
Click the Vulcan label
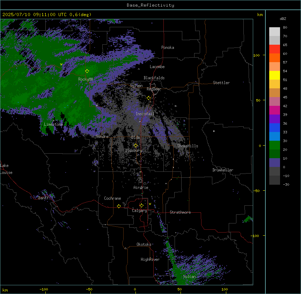tap(190, 277)
